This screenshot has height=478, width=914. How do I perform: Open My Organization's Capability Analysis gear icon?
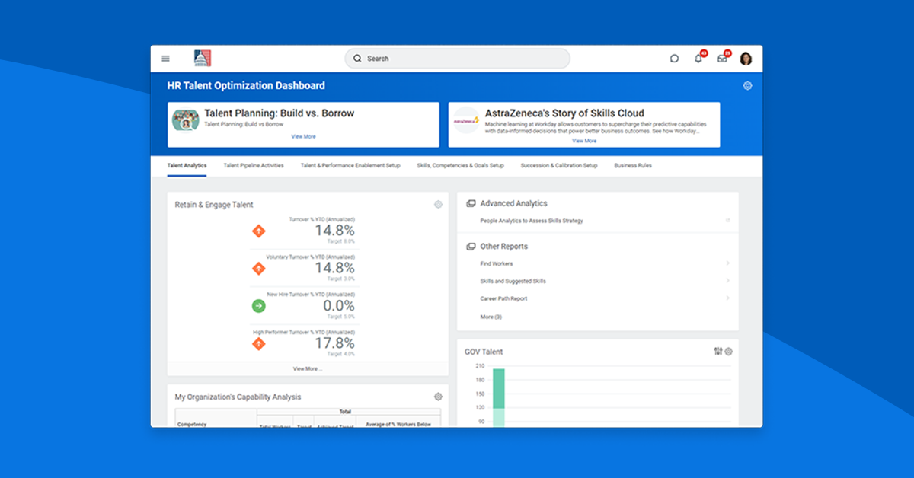tap(438, 397)
